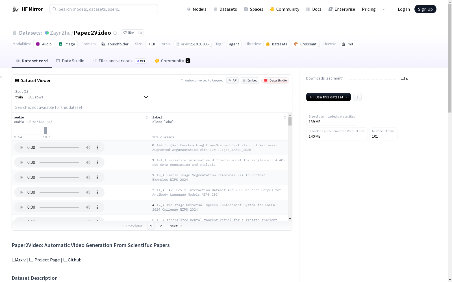Viewport: 452px width, 282px height.
Task: Click the Sign Up button
Action: 425,9
